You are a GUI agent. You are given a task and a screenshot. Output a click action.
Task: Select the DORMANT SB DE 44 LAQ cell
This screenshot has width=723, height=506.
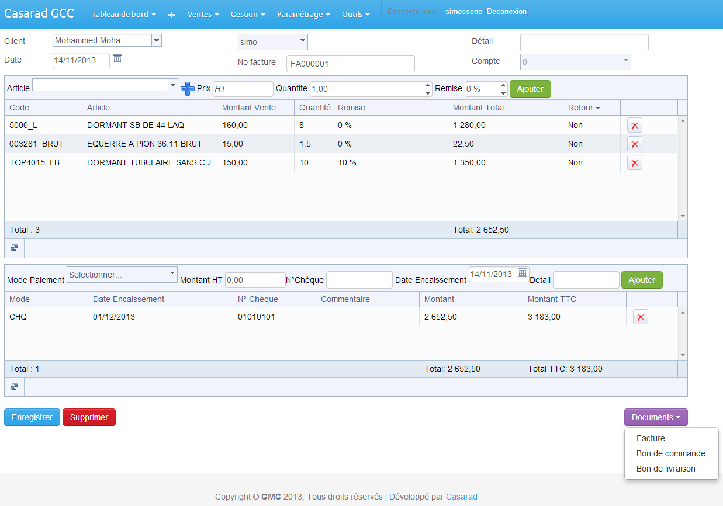tap(150, 125)
